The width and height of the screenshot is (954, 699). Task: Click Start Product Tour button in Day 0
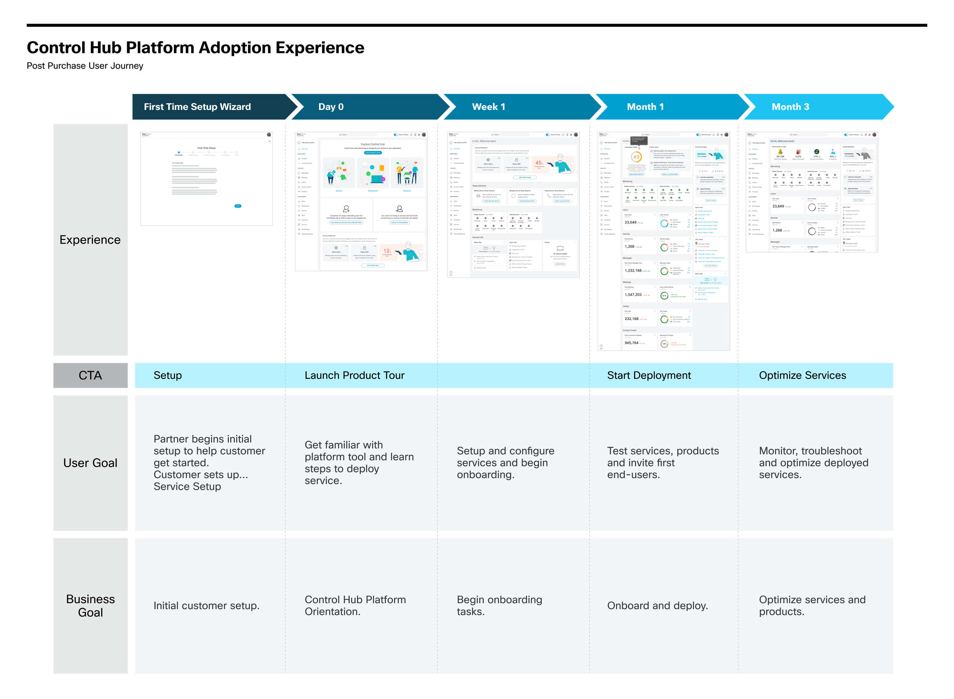(373, 153)
